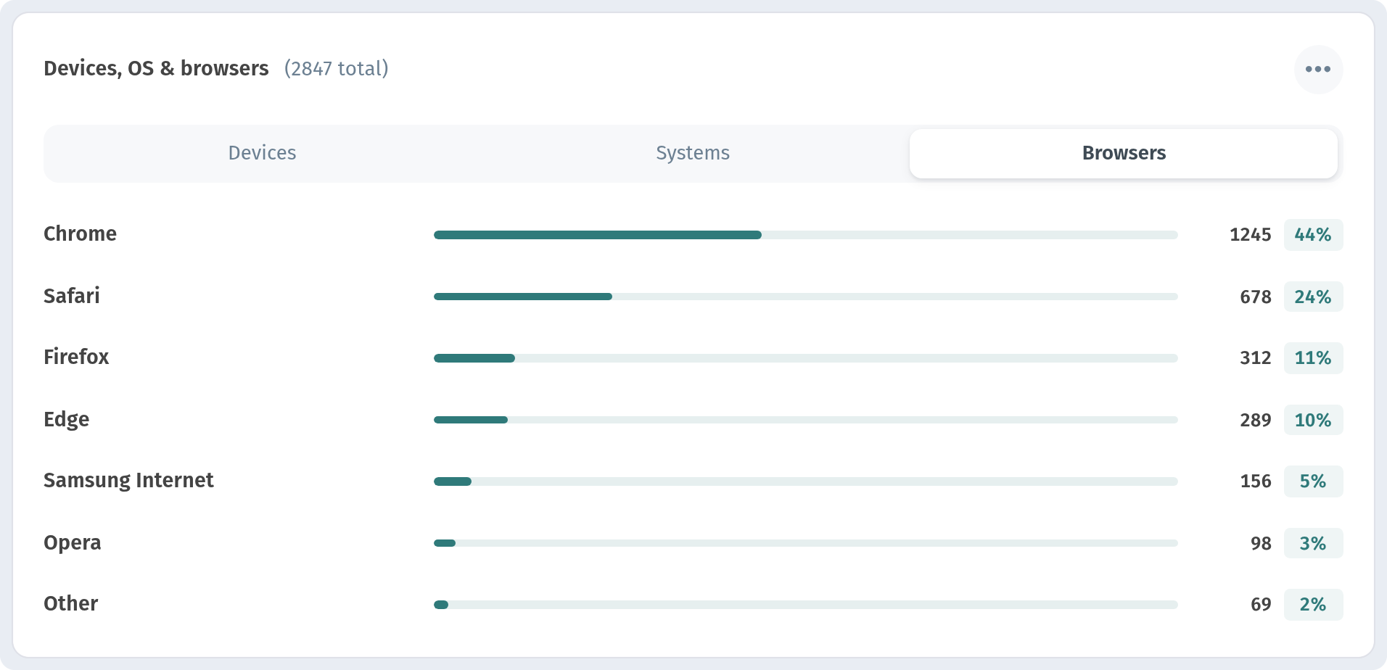Click the 5% badge for Samsung Internet
This screenshot has width=1387, height=670.
(1313, 481)
